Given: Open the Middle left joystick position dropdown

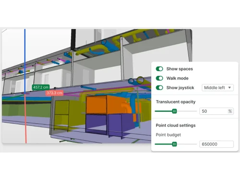Looking at the screenshot, I should 217,88.
